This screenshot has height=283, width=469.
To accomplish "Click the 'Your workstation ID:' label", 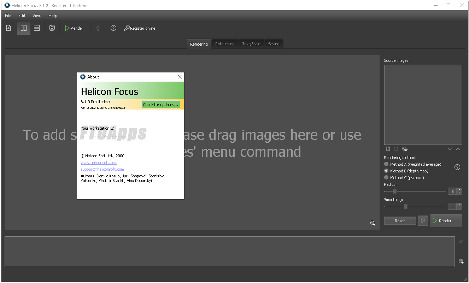I will pyautogui.click(x=98, y=128).
